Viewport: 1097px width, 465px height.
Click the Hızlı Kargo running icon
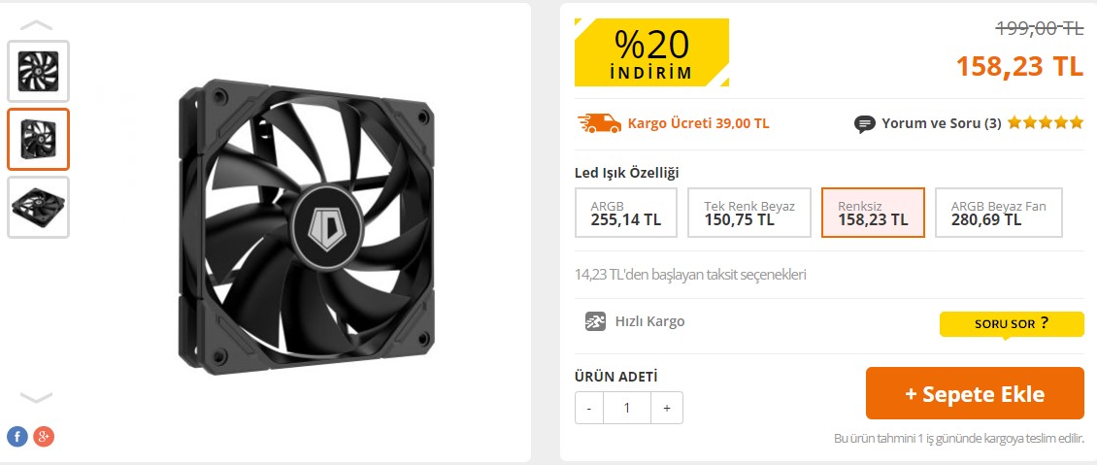[596, 321]
